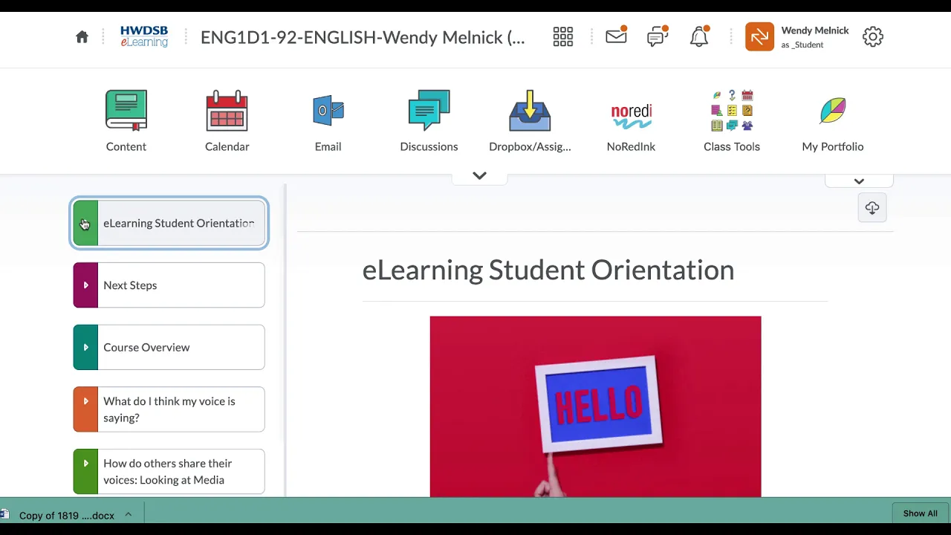The image size is (951, 535).
Task: Click Word document icon in download bar
Action: 4,514
